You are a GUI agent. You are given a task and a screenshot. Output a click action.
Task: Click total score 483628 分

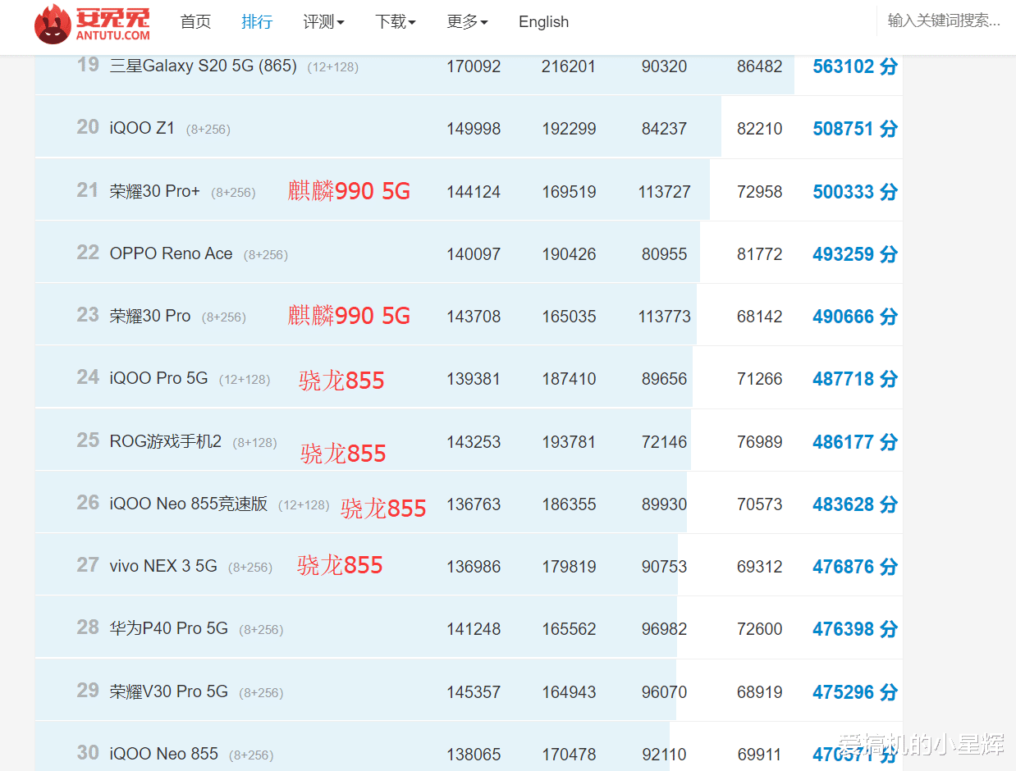pos(855,504)
